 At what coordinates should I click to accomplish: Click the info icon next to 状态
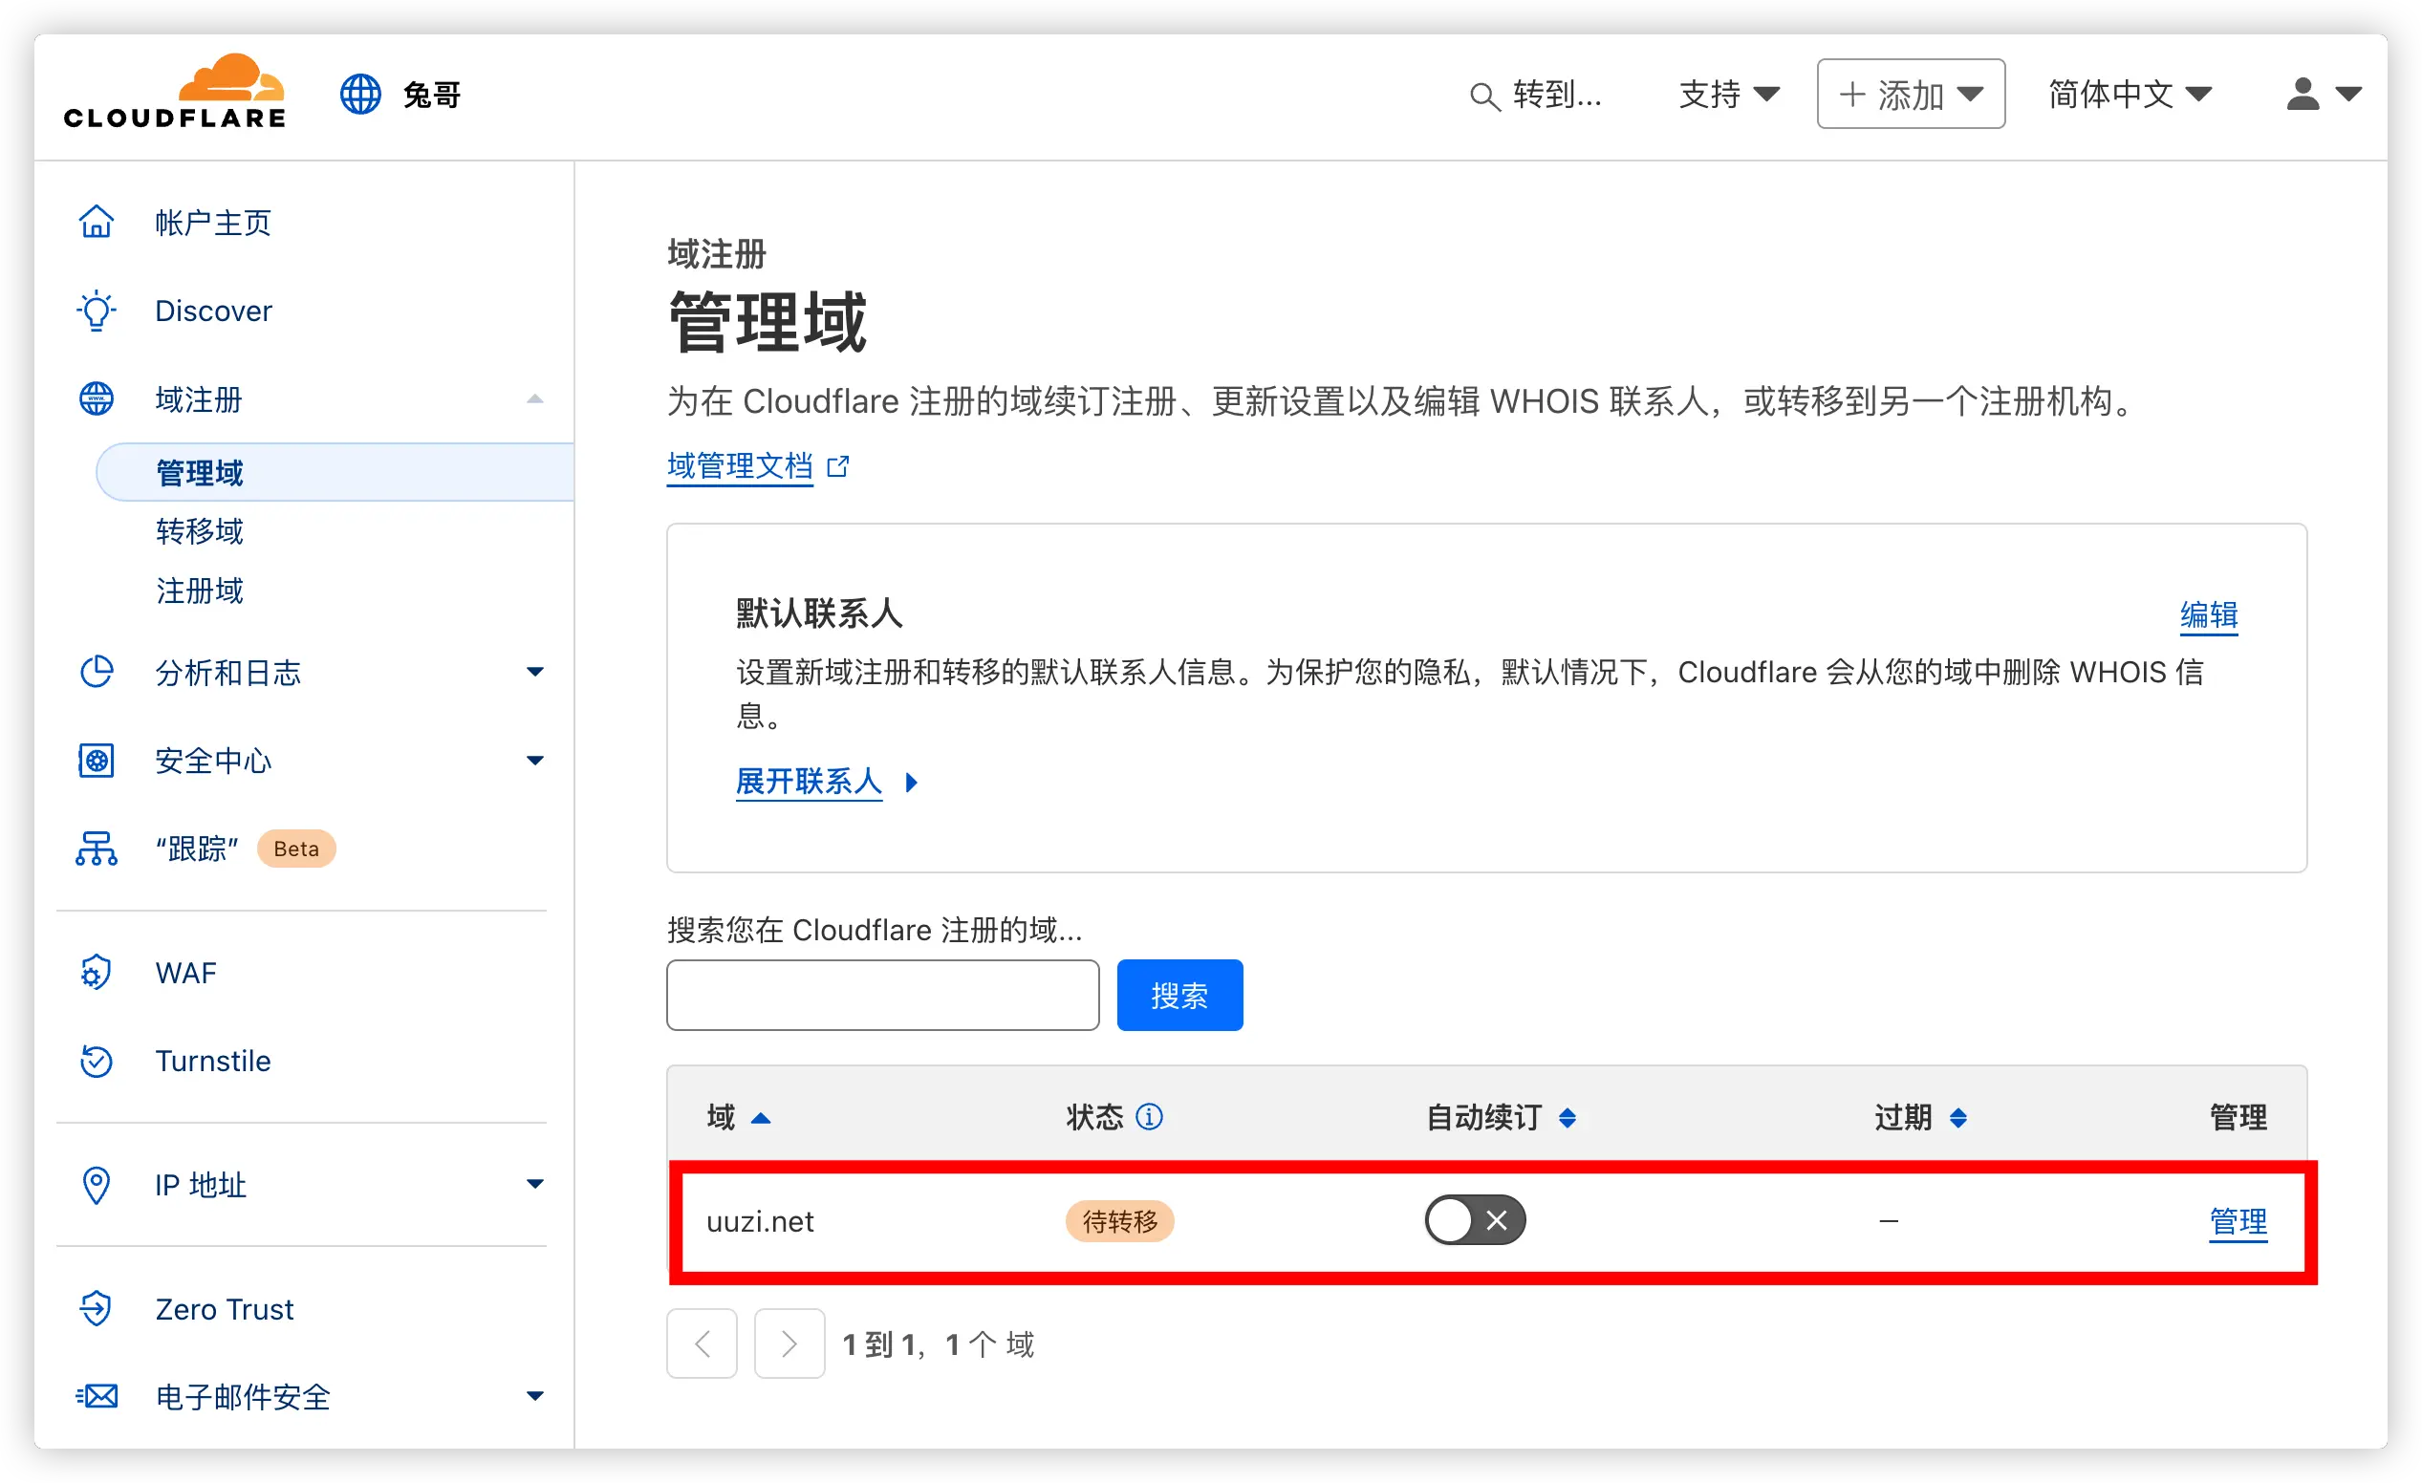click(x=1149, y=1117)
